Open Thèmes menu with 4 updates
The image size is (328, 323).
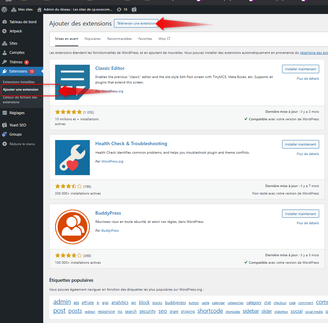click(x=16, y=62)
